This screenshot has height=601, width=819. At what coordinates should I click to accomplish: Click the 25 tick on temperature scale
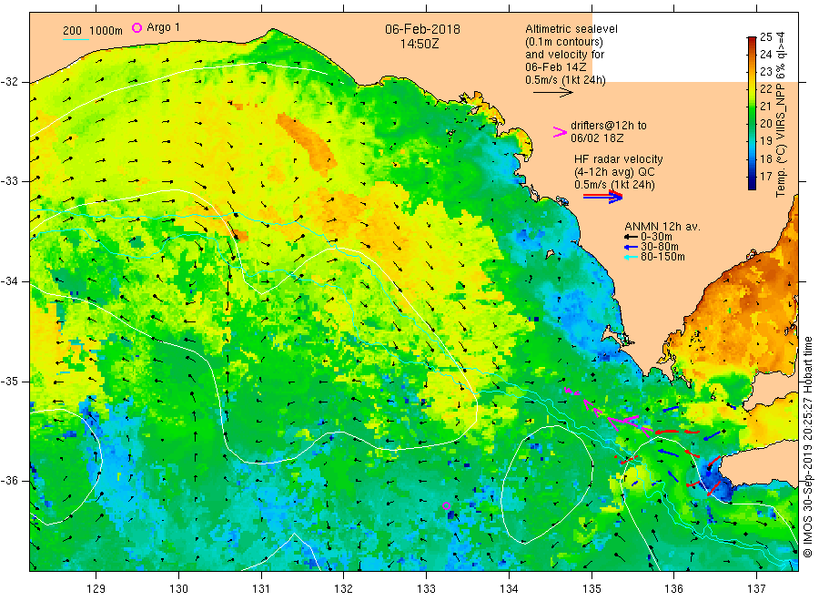click(x=765, y=37)
